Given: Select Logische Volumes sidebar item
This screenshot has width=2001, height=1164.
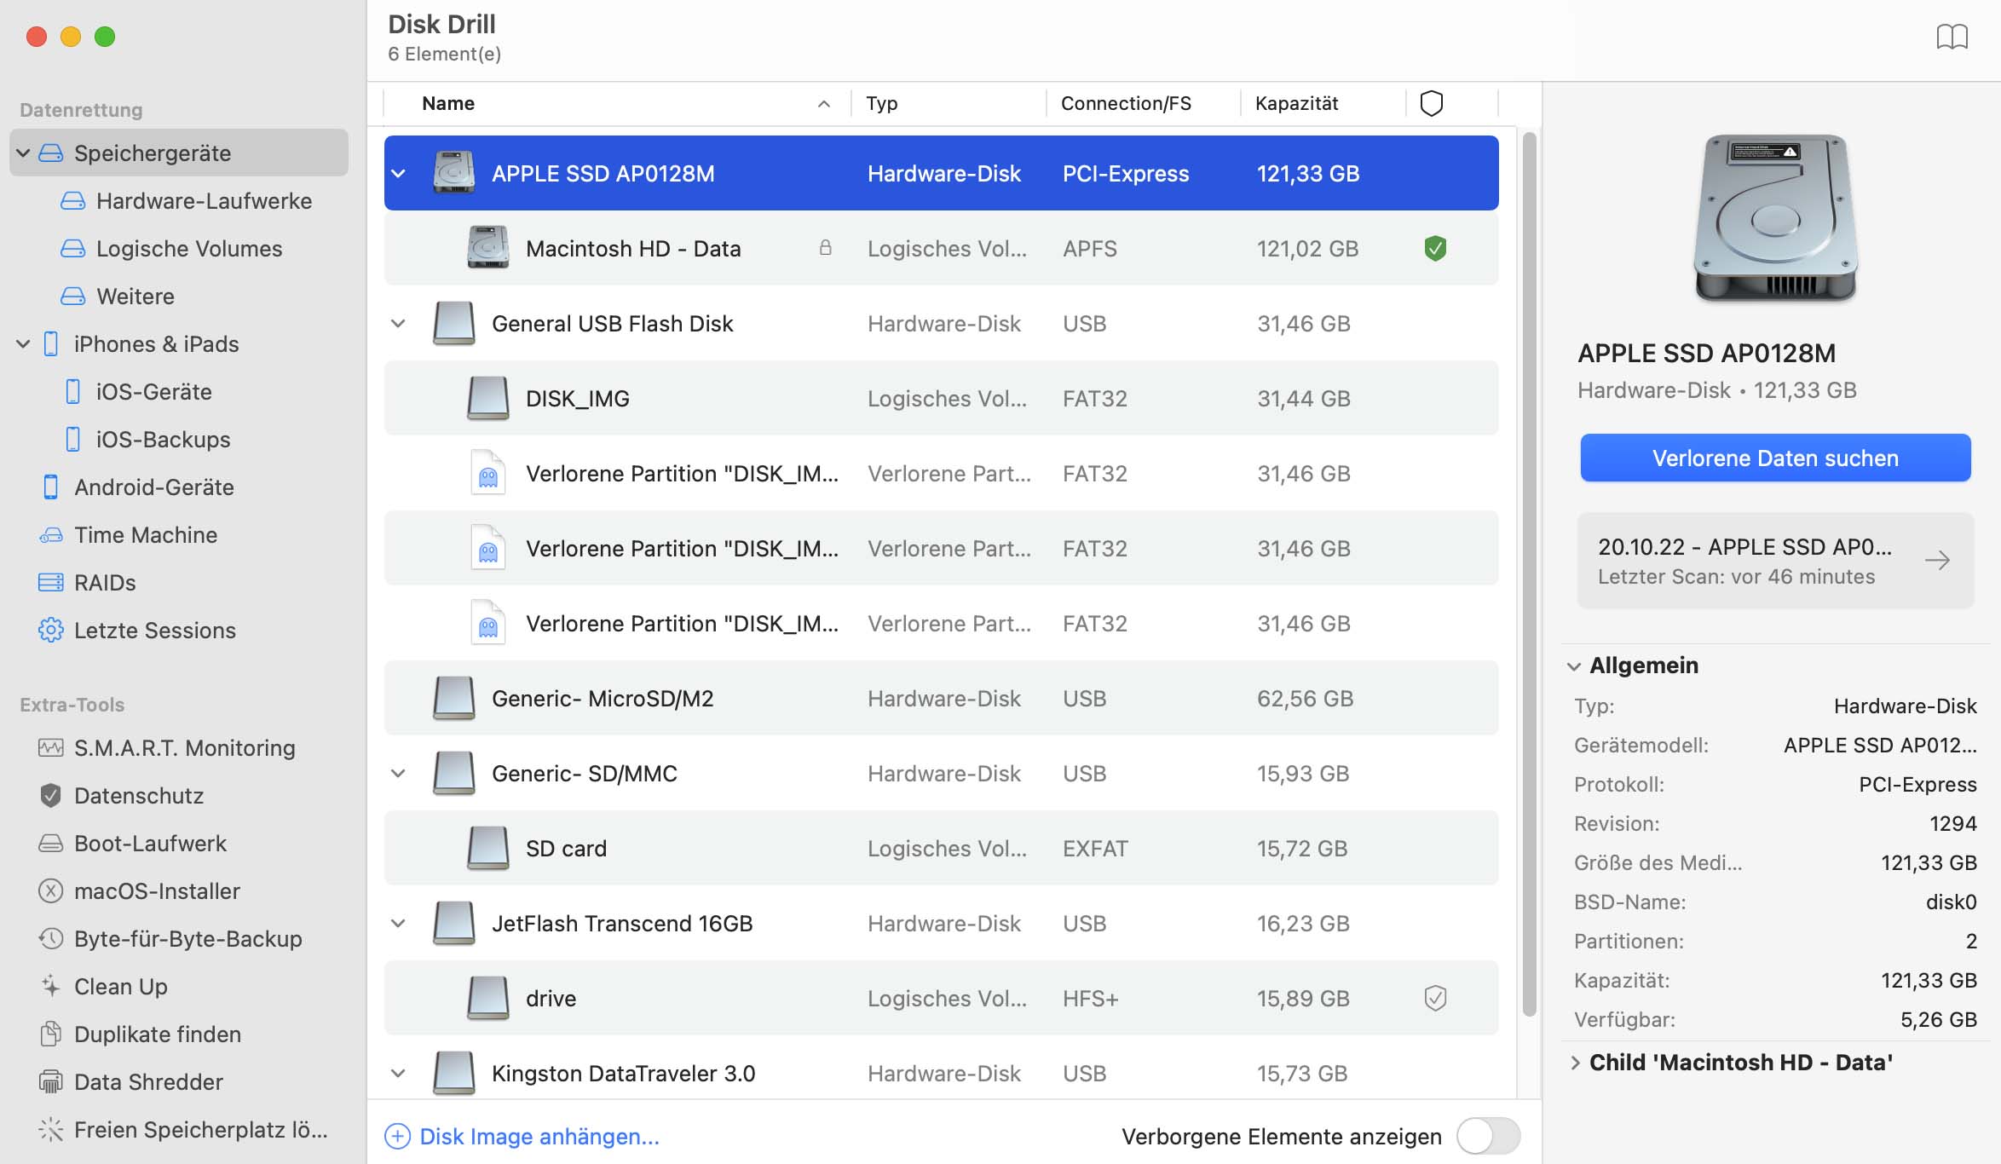Looking at the screenshot, I should coord(171,248).
